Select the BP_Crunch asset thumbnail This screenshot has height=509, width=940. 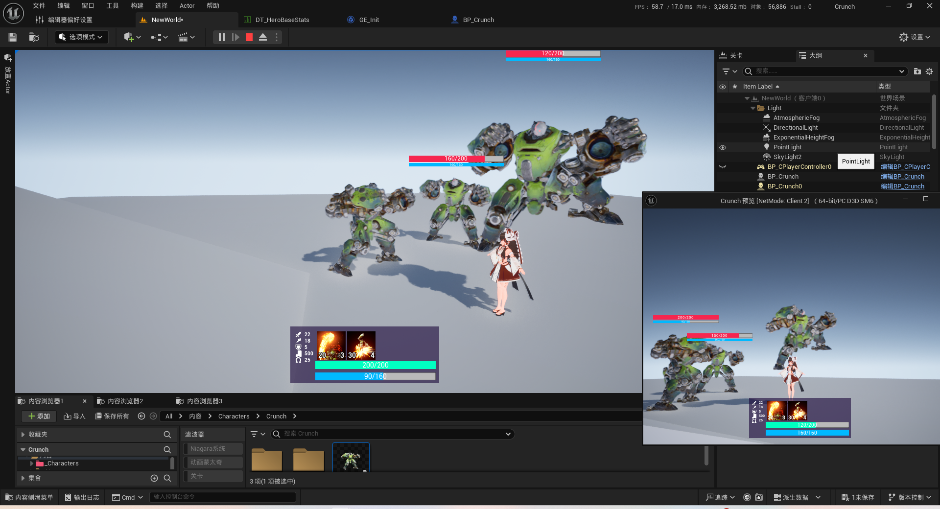(351, 458)
